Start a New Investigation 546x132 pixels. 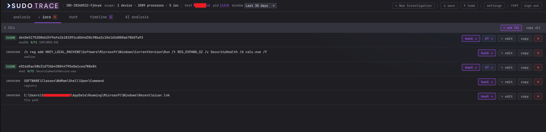click(413, 6)
